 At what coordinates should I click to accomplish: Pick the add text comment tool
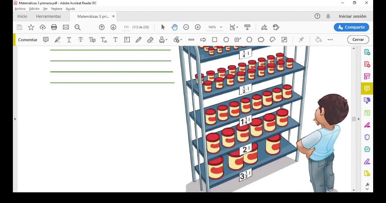click(x=115, y=40)
